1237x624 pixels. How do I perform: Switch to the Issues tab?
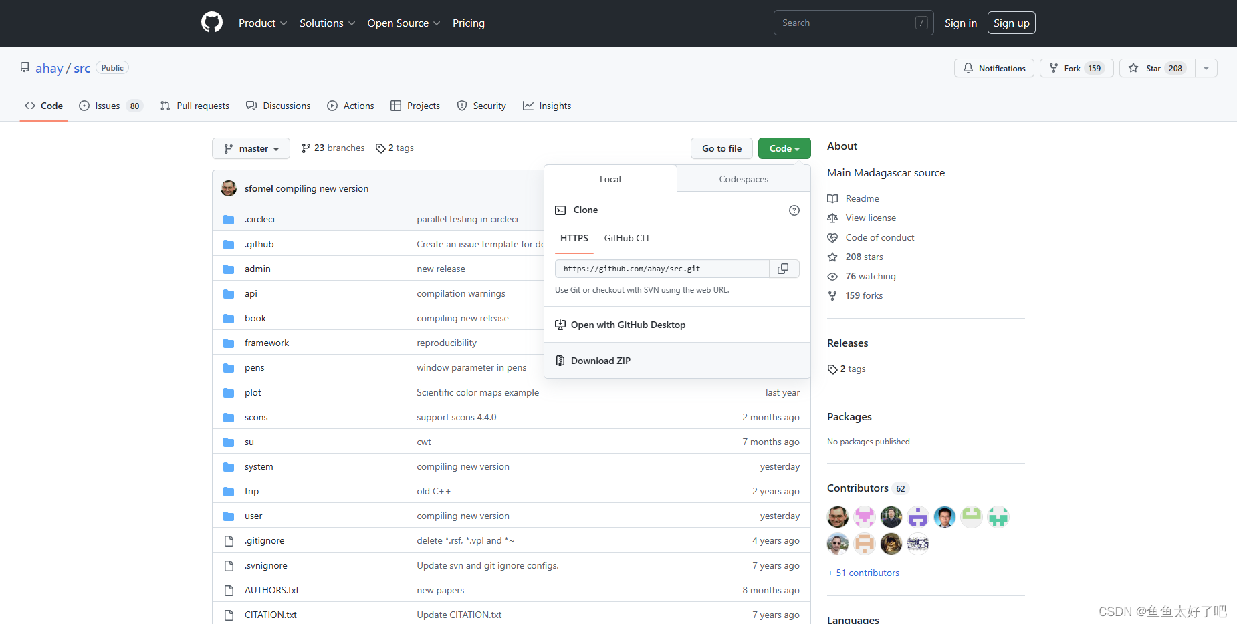110,106
